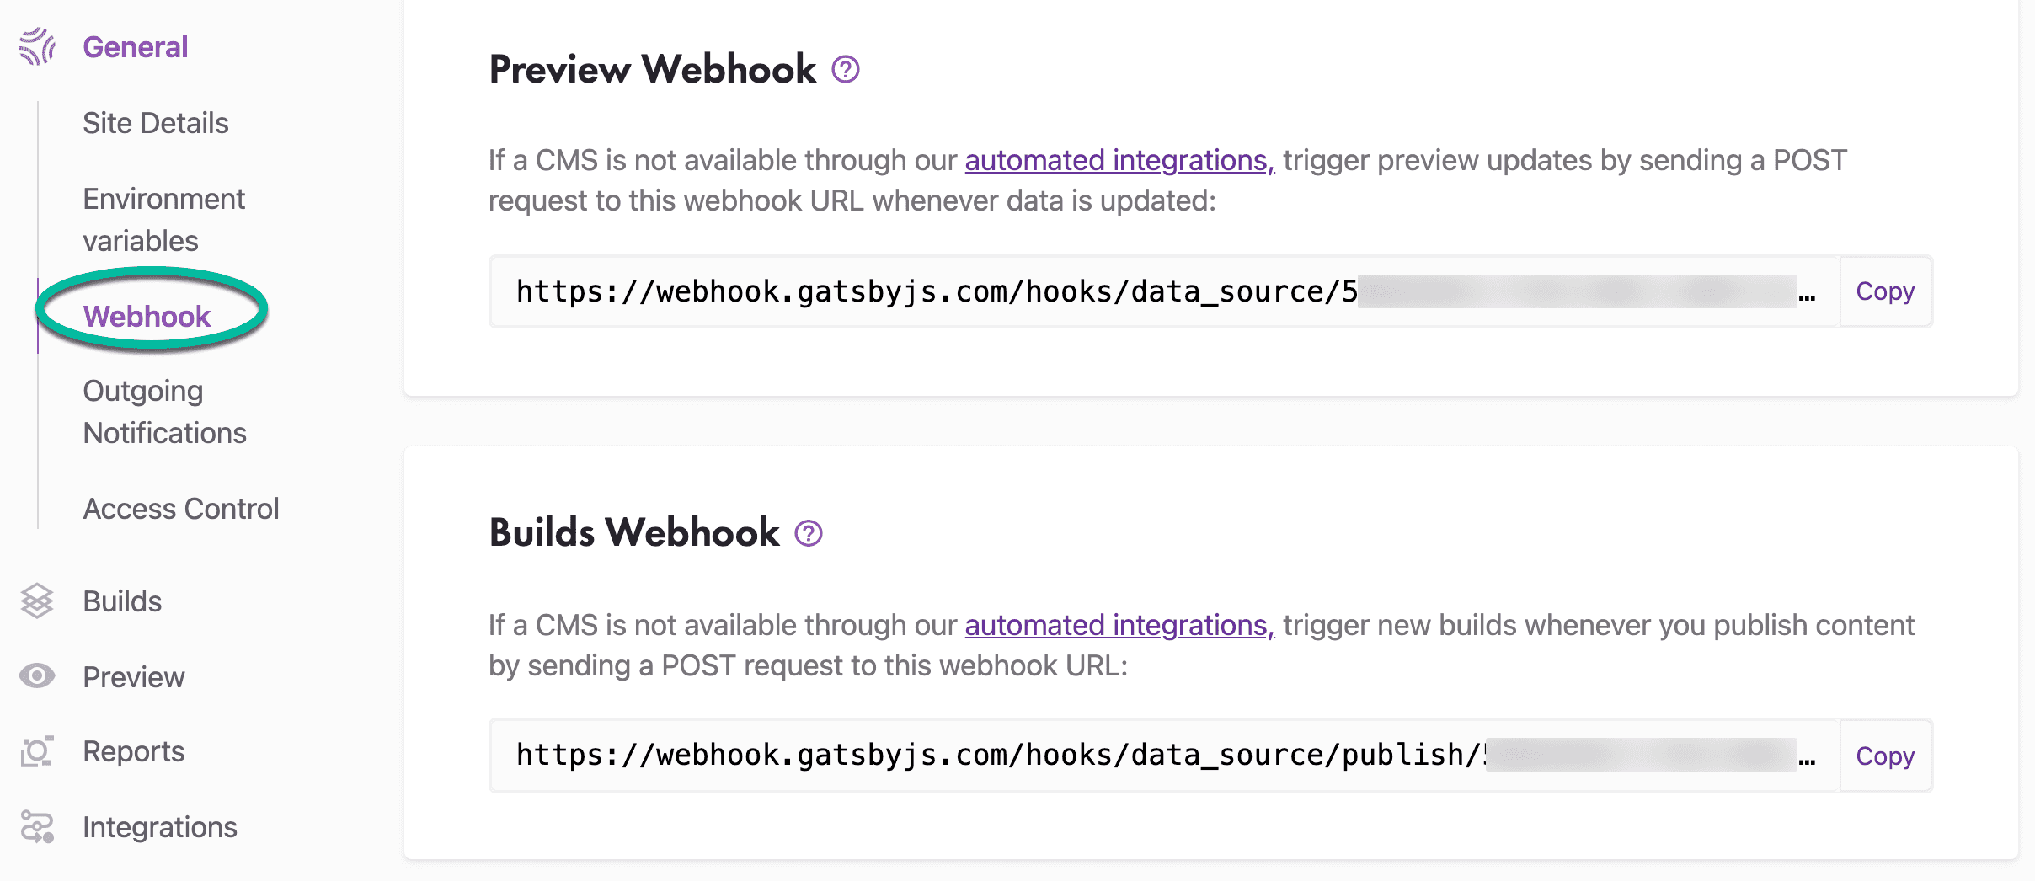Open Outgoing Notifications settings
Image resolution: width=2035 pixels, height=881 pixels.
coord(164,412)
